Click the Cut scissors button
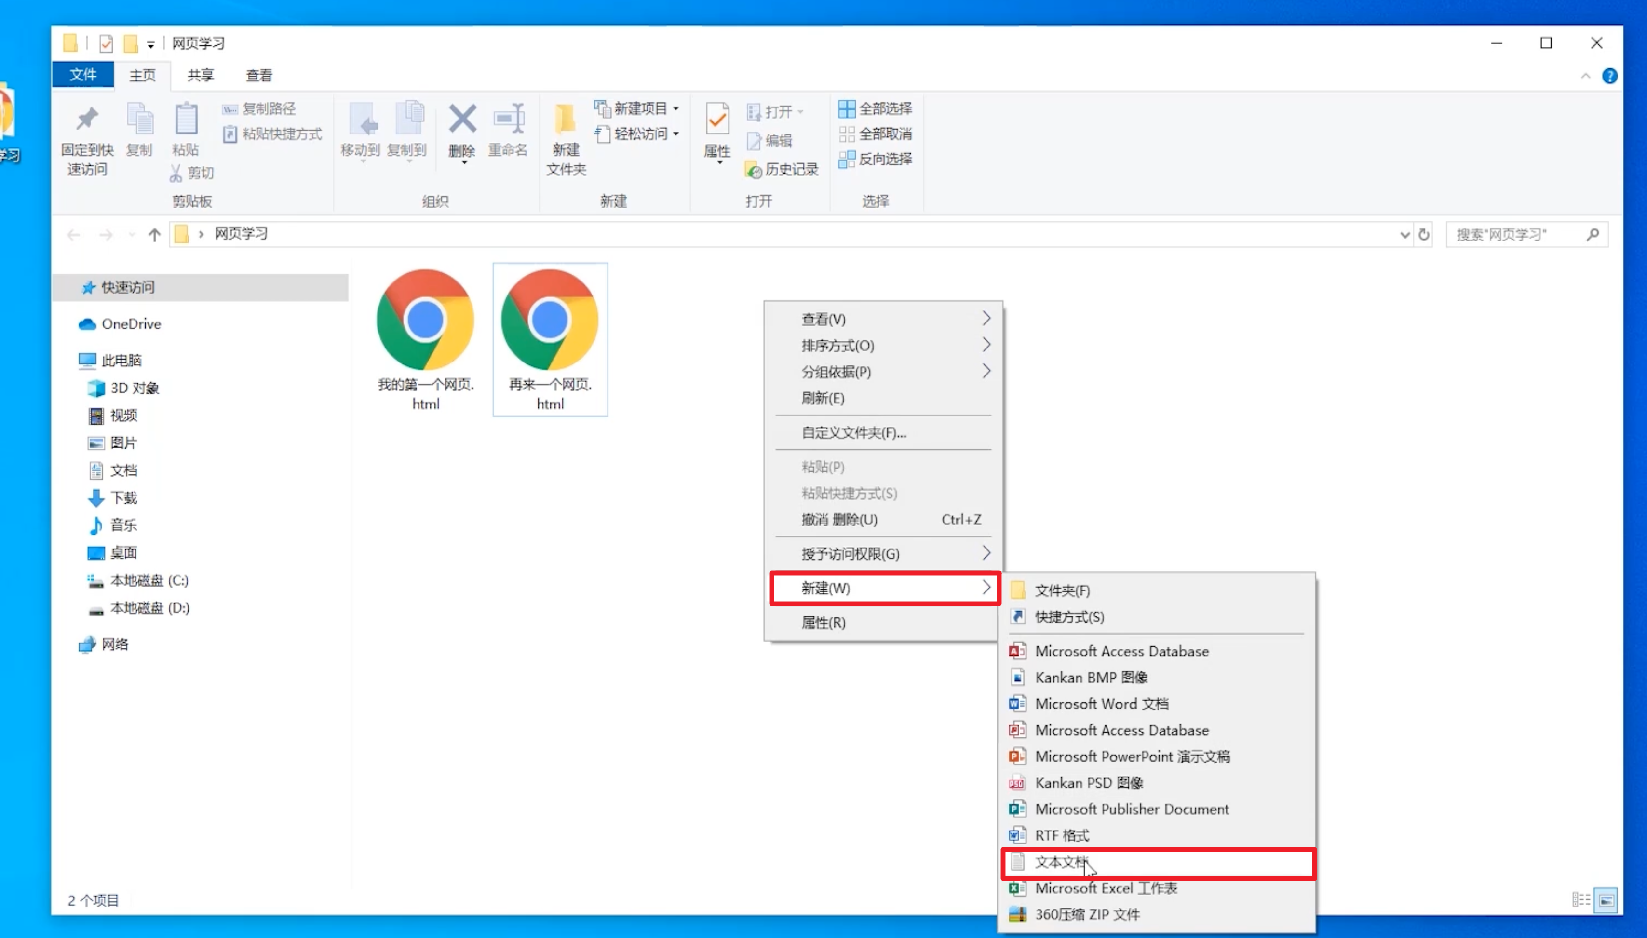 coord(191,173)
